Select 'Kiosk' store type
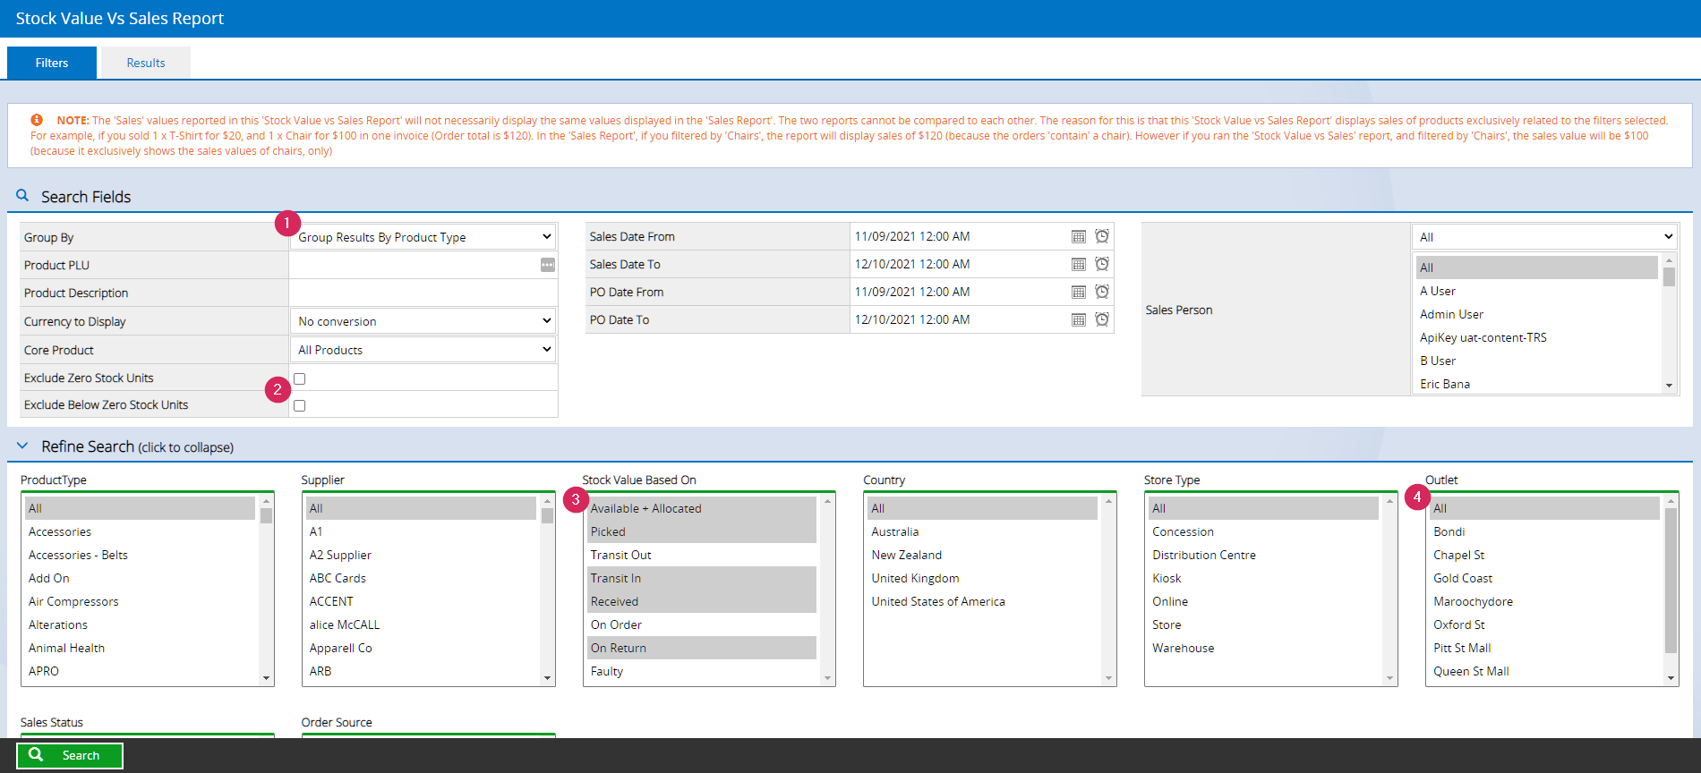 1264,578
